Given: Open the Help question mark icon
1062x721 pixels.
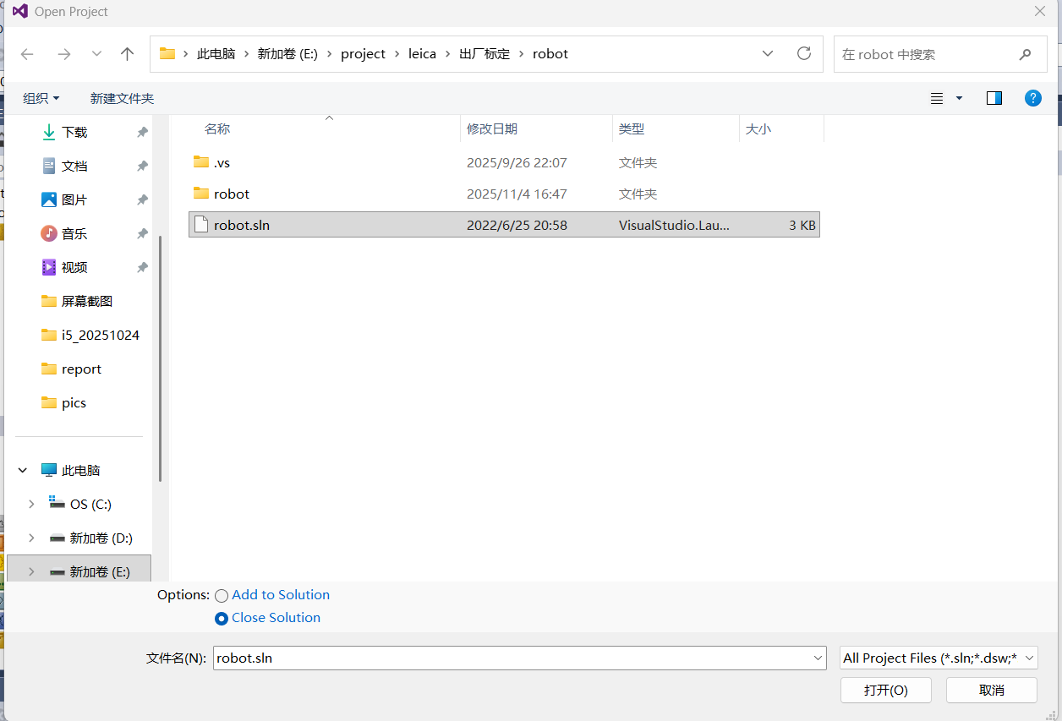Looking at the screenshot, I should (x=1032, y=98).
